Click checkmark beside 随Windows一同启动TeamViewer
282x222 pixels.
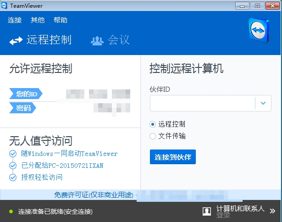[13, 154]
